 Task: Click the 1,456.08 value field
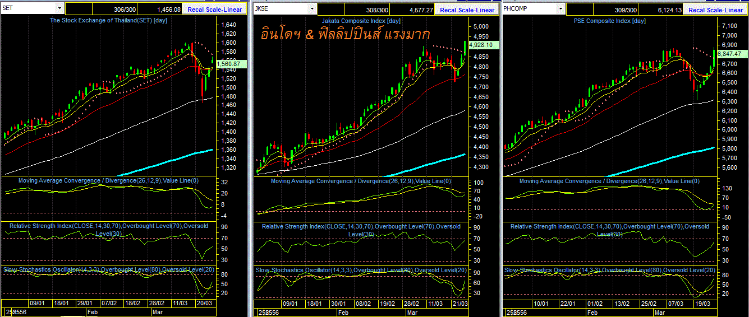coord(160,9)
